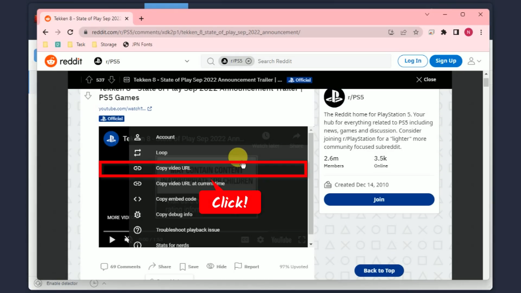Image resolution: width=521 pixels, height=293 pixels.
Task: Go back with the browser back arrow
Action: 46,32
